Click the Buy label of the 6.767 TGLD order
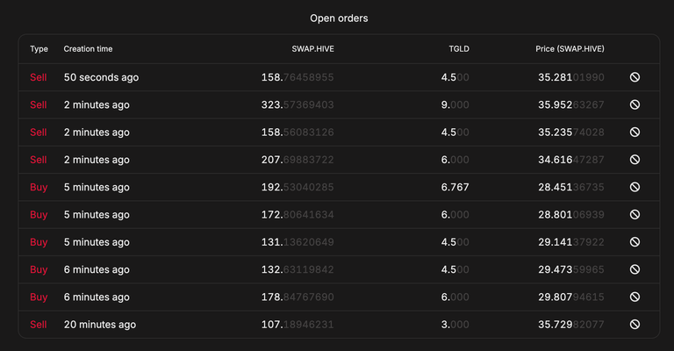The height and width of the screenshot is (351, 674). tap(39, 187)
